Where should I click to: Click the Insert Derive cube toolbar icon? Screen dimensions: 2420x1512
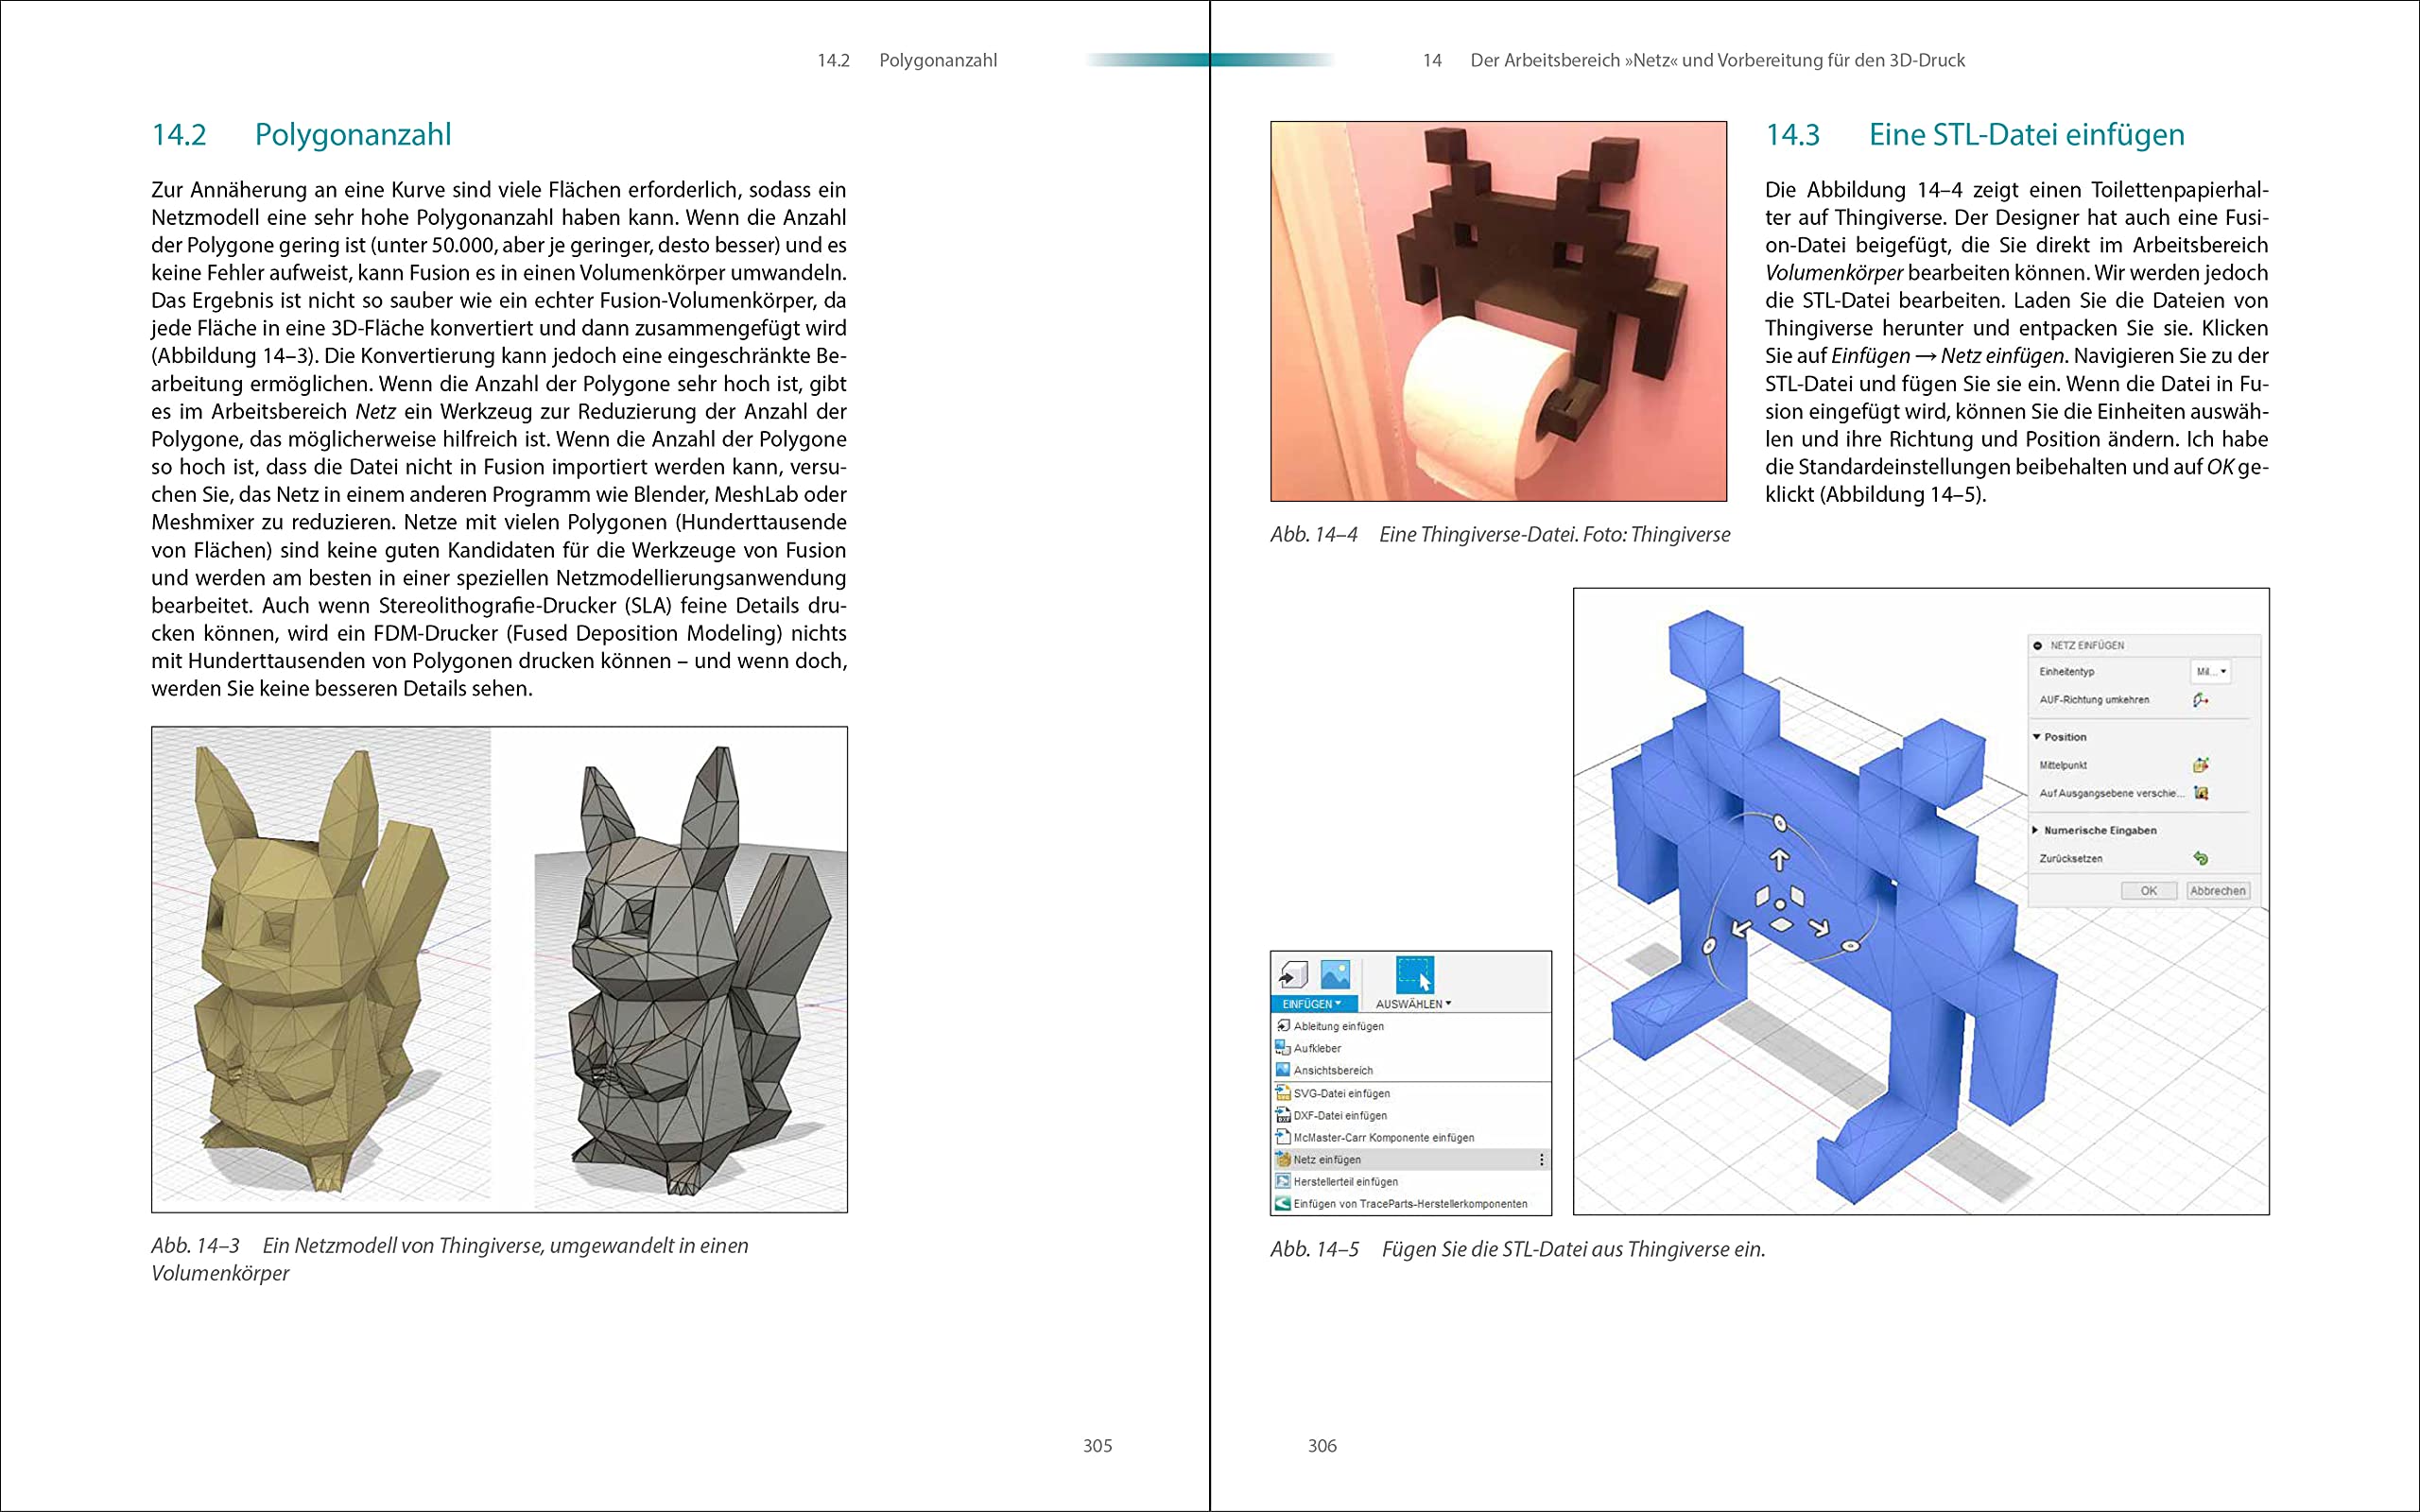(x=1293, y=974)
